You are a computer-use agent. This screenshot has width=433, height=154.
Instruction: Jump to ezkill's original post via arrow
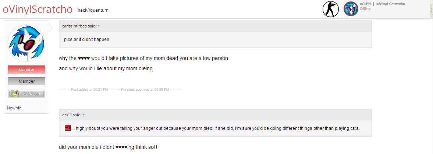(x=84, y=115)
